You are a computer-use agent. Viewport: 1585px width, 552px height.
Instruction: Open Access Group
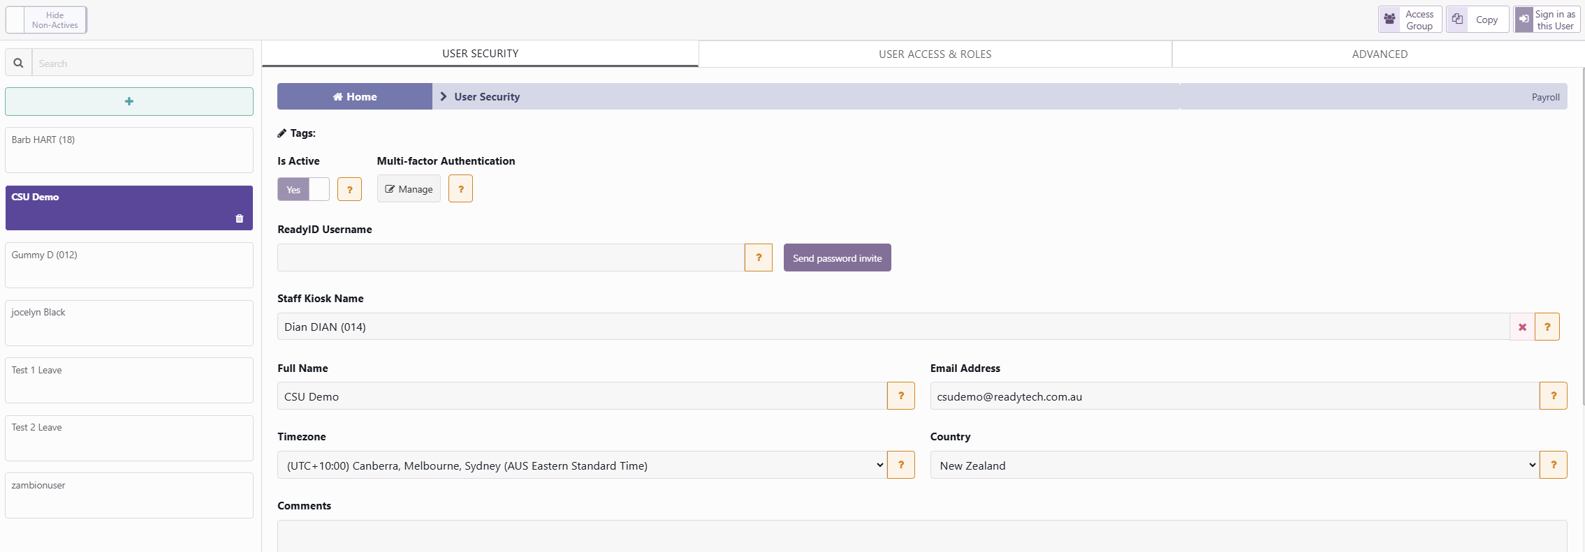(1410, 20)
